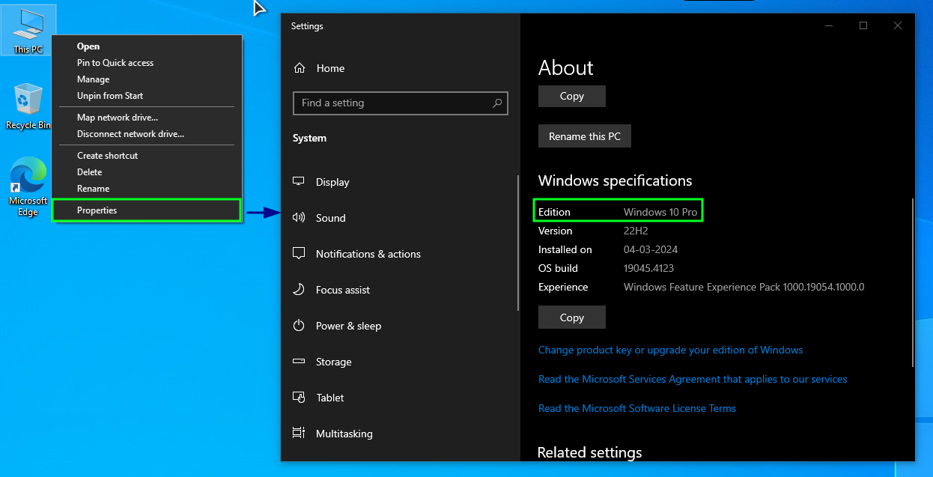This screenshot has height=477, width=933.
Task: Launch Microsoft Edge from the desktop
Action: click(28, 187)
